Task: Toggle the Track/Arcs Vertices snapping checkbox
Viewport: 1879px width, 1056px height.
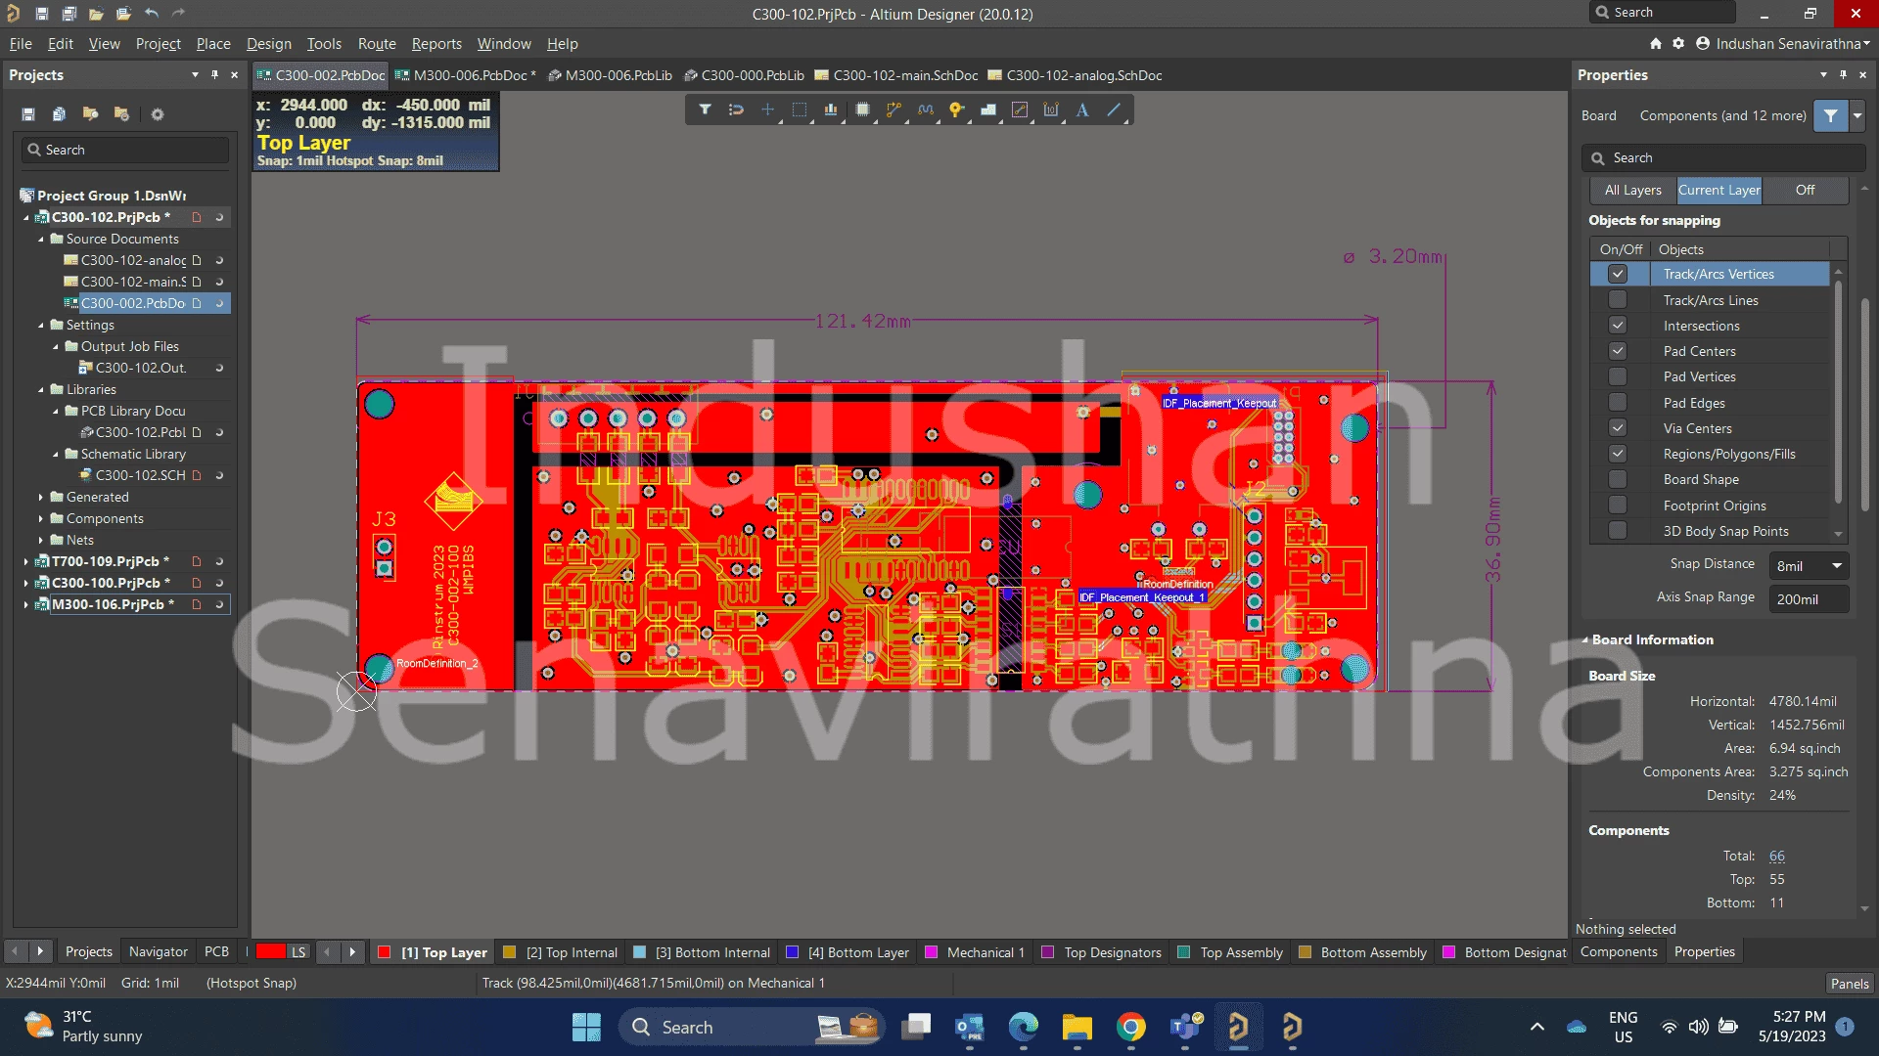Action: (1618, 275)
